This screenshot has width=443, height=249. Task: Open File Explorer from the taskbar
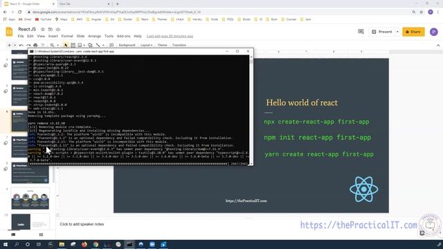62,244
